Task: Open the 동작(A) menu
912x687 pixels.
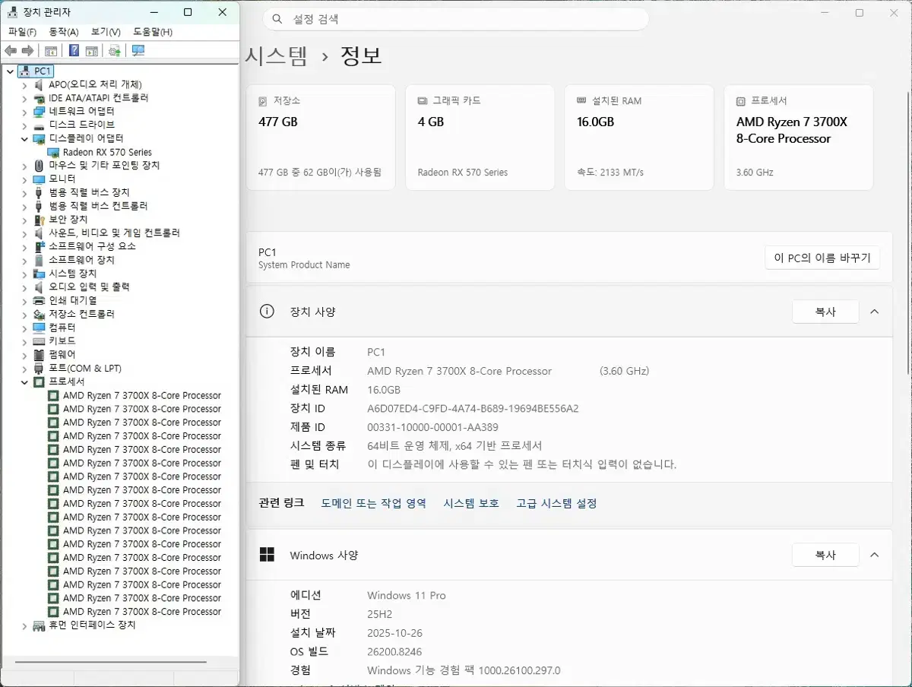Action: pos(64,32)
